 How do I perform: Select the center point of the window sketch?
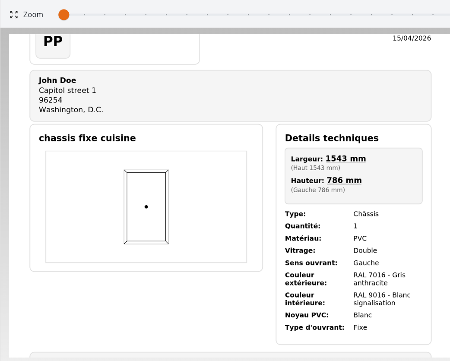coord(146,206)
